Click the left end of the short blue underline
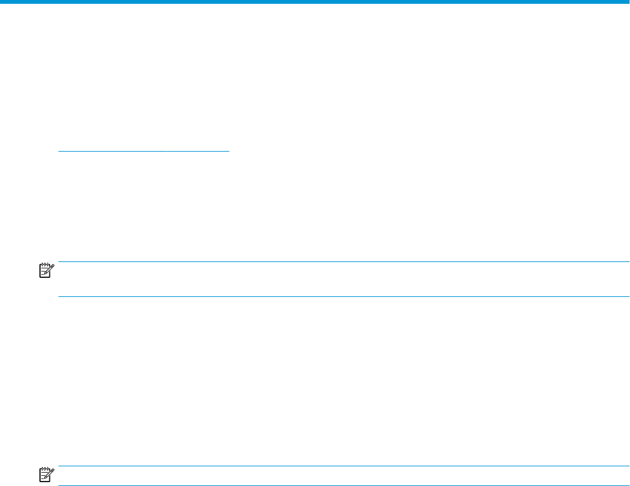The width and height of the screenshot is (630, 486). pos(60,151)
